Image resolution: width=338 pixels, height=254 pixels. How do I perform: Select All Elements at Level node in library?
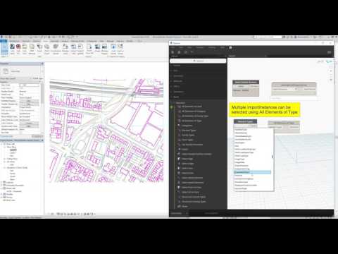[x=192, y=107]
